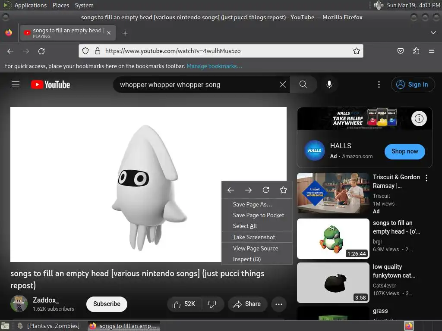Screen dimensions: 442x331
Task: Click the HALLS ad info icon
Action: click(x=419, y=119)
